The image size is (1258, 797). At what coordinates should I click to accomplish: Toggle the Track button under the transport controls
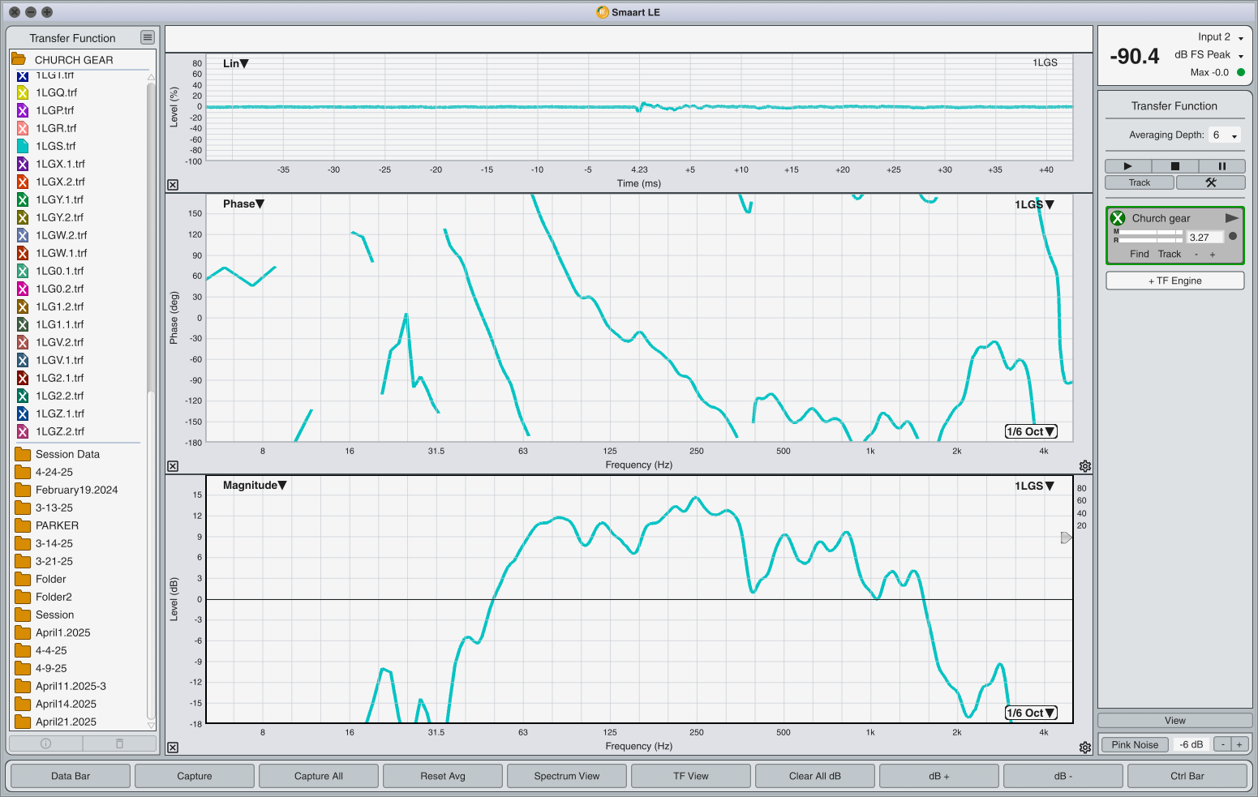point(1140,182)
